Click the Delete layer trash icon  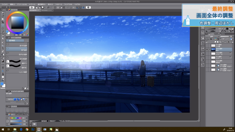[x=232, y=42]
